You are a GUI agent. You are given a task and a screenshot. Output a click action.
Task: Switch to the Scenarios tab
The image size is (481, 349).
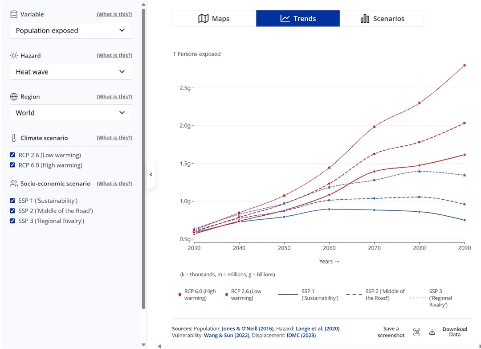pos(382,19)
